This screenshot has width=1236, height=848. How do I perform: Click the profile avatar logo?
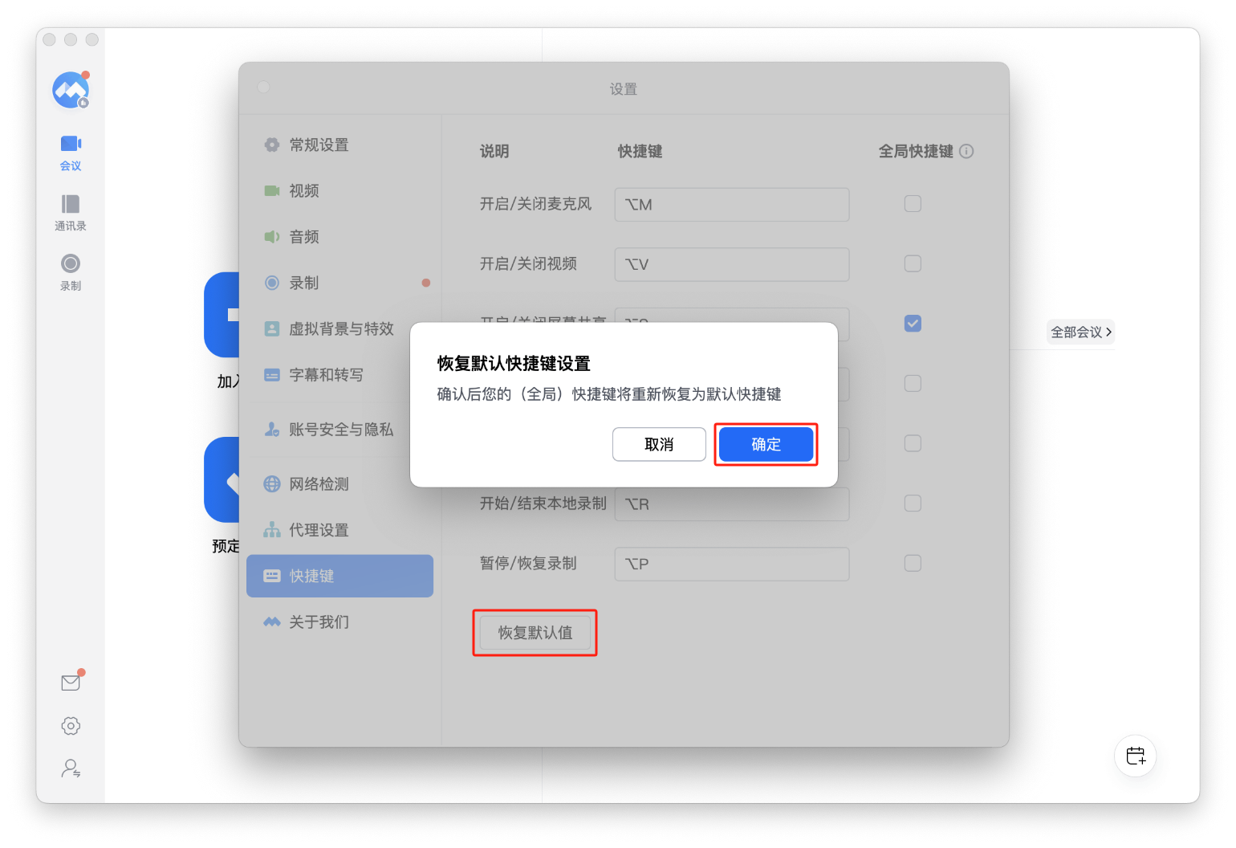(x=71, y=90)
